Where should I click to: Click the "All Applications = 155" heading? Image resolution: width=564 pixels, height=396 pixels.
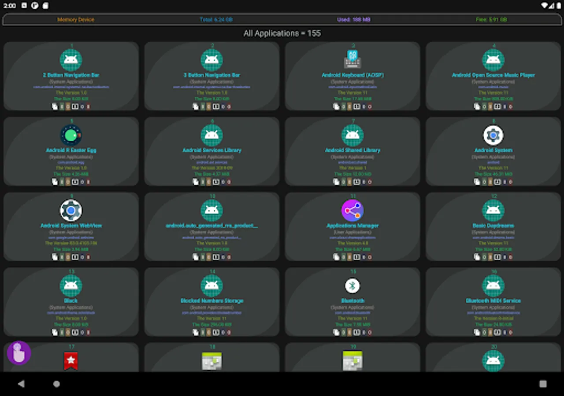coord(282,33)
